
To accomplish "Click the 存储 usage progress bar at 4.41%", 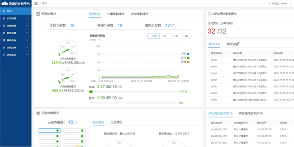I will pos(133,92).
